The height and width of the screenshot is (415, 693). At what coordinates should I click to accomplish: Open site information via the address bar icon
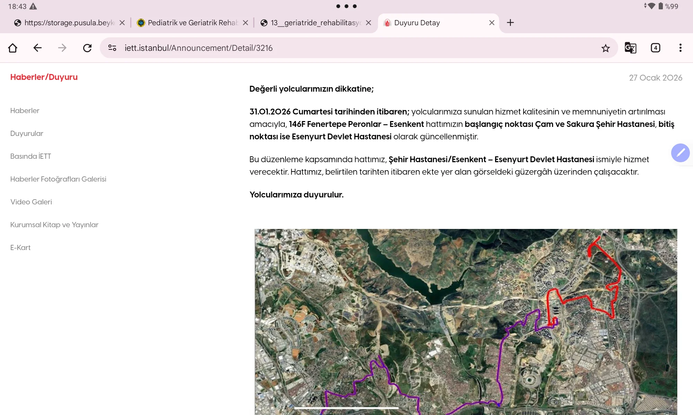pos(112,48)
